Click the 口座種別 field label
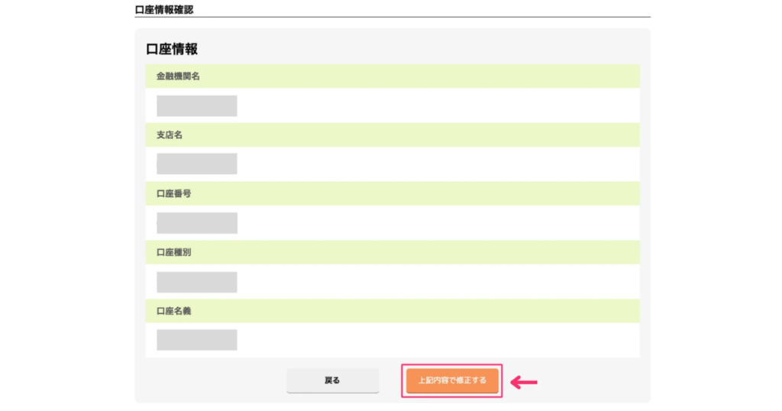The width and height of the screenshot is (782, 411). tap(173, 253)
